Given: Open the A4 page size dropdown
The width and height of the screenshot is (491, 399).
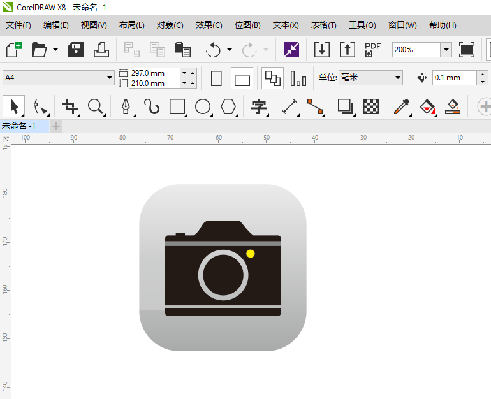Looking at the screenshot, I should tap(110, 78).
